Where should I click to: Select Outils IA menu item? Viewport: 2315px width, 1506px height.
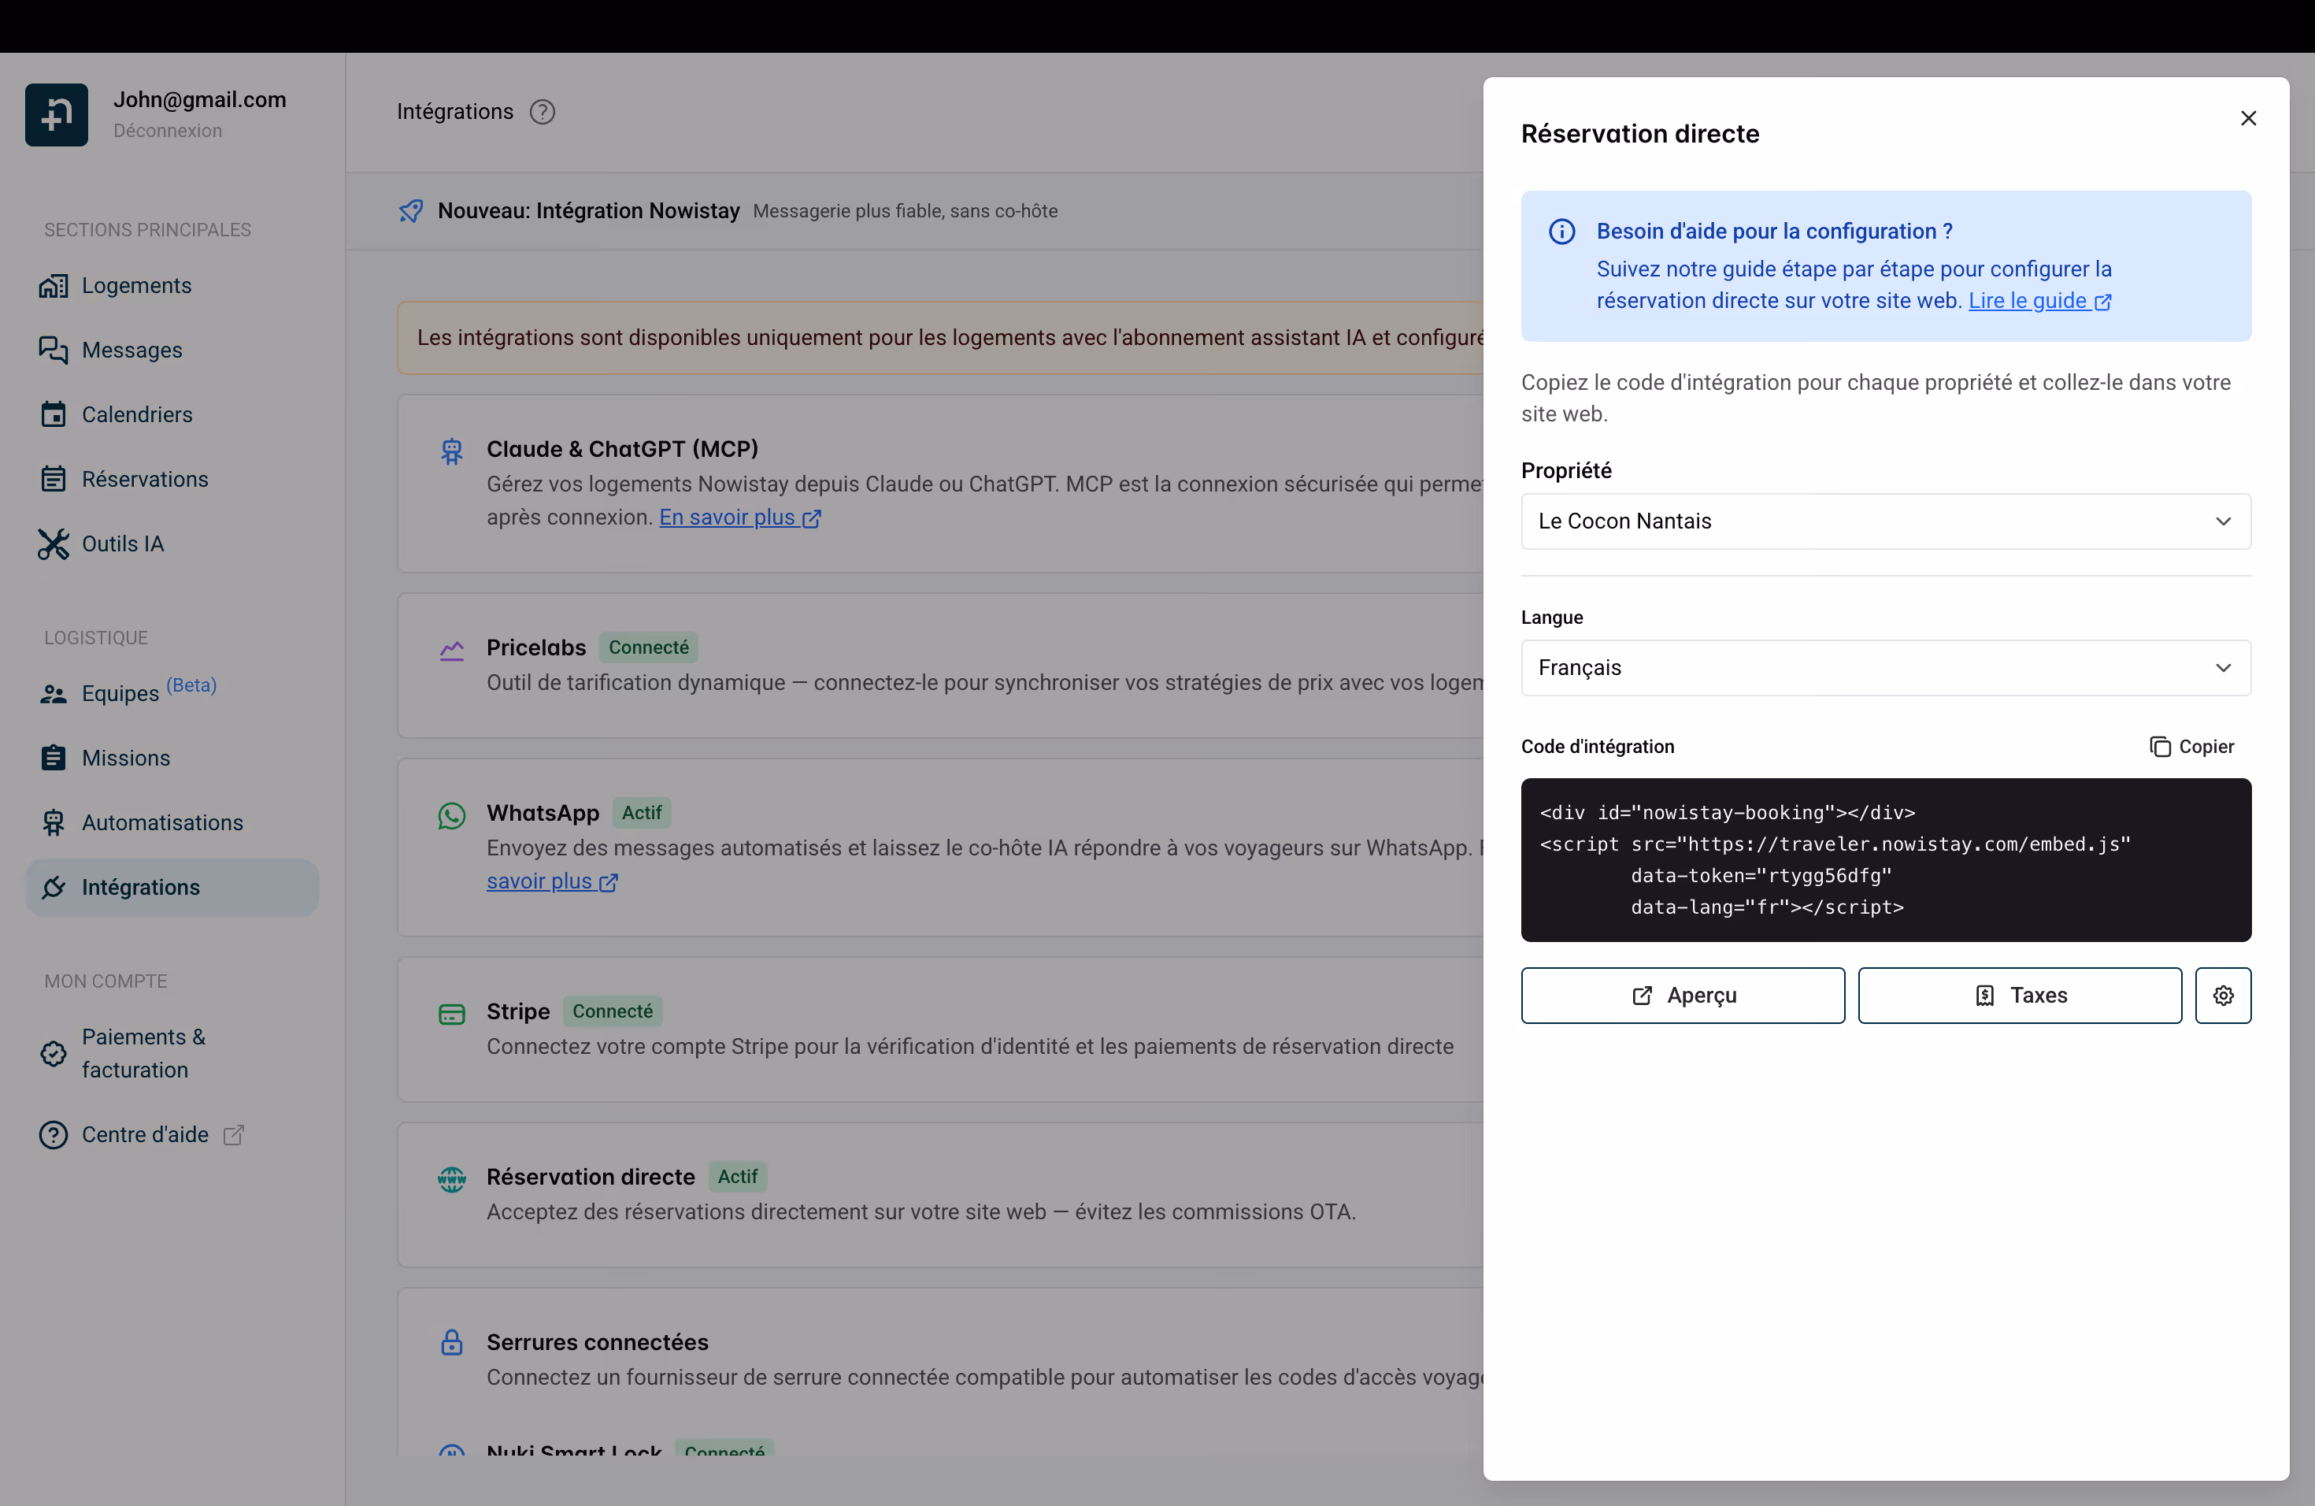coord(172,543)
